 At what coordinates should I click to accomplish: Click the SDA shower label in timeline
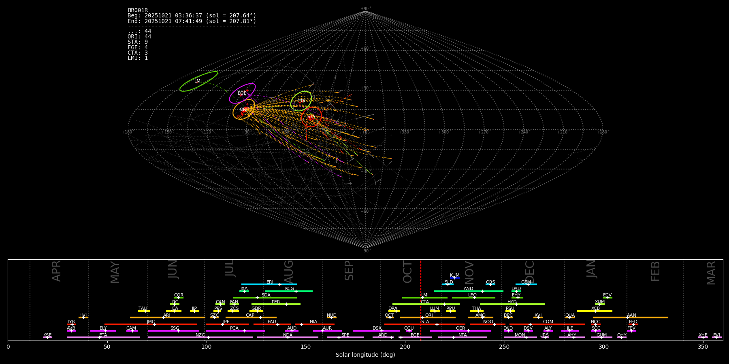click(266, 295)
